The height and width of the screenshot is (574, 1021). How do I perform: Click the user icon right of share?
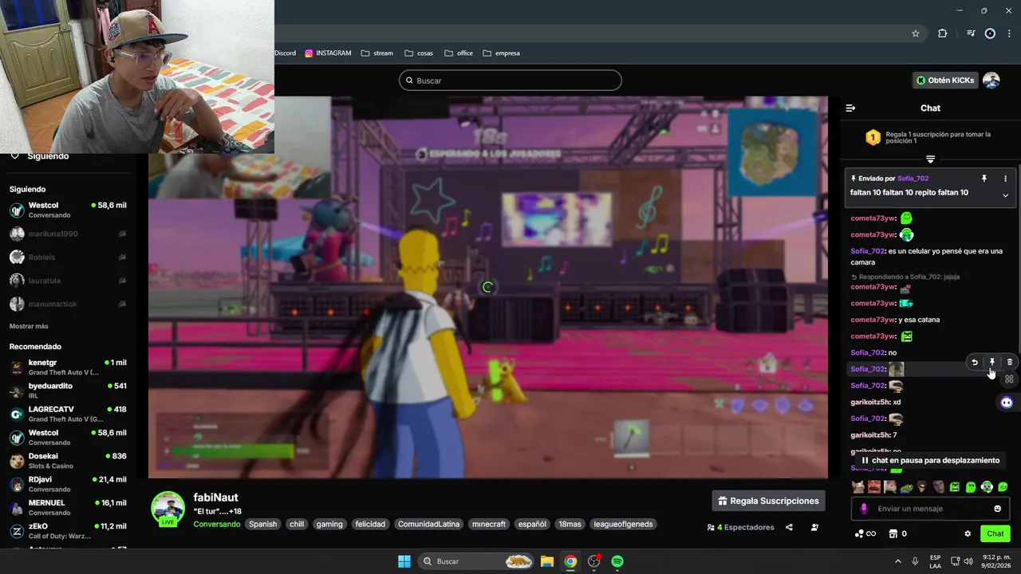coord(814,528)
